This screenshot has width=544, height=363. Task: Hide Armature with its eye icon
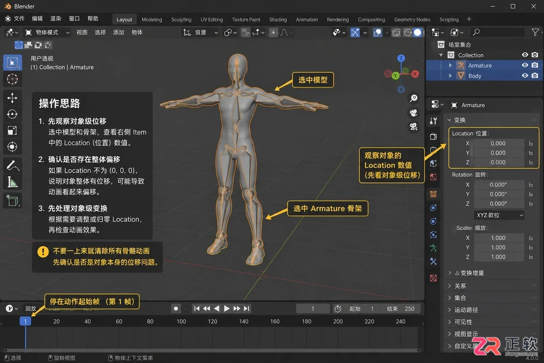pyautogui.click(x=525, y=65)
